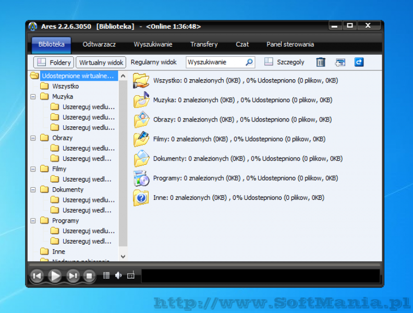This screenshot has width=413, height=313.
Task: Select first Uszereguj wedlu item under Muzyka
Action: [89, 107]
